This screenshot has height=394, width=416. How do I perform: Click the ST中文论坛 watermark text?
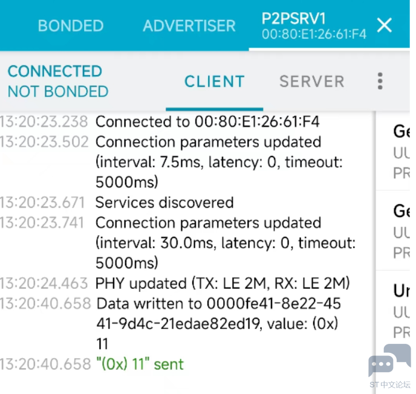tap(390, 384)
